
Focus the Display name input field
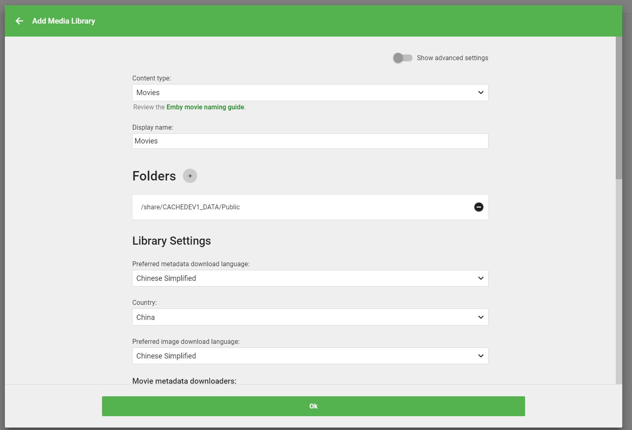point(310,141)
